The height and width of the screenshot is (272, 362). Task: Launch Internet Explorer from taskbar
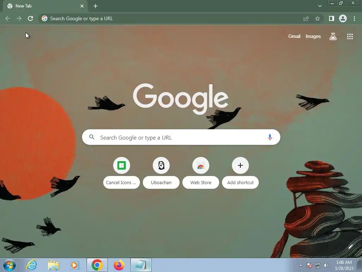31,265
